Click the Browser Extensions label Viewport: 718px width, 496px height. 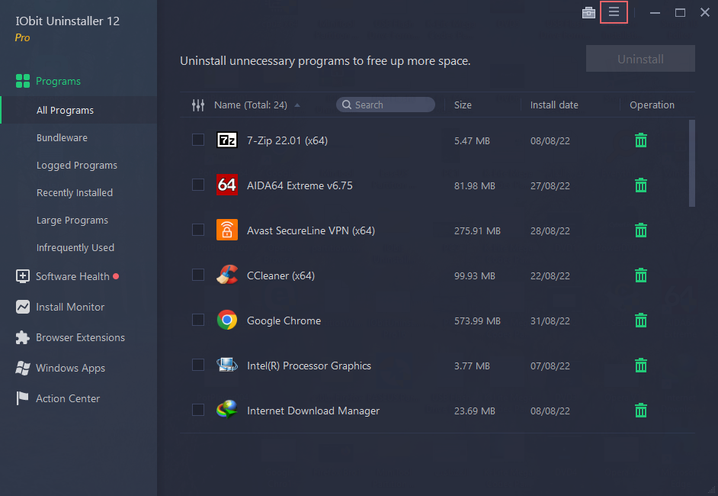pyautogui.click(x=80, y=337)
